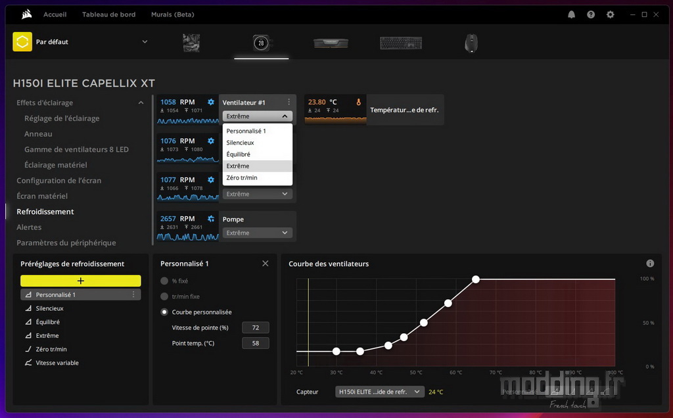This screenshot has height=418, width=673.
Task: Select the fan curve point near 50 % speed
Action: click(x=424, y=323)
